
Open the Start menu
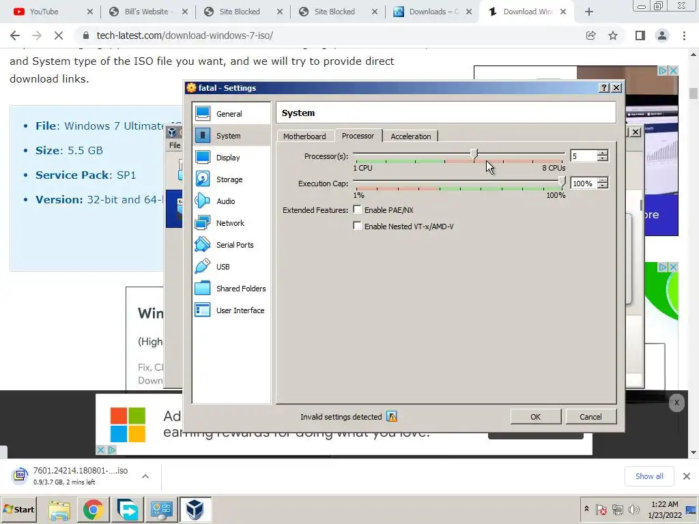[x=19, y=509]
